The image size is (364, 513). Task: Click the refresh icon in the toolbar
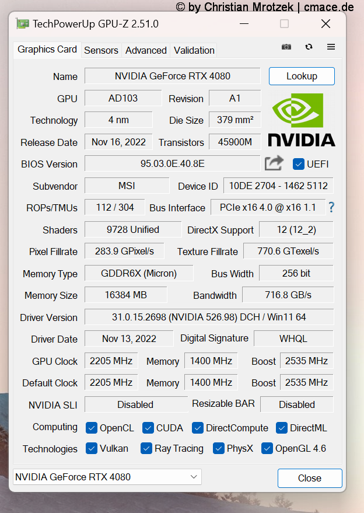(309, 47)
